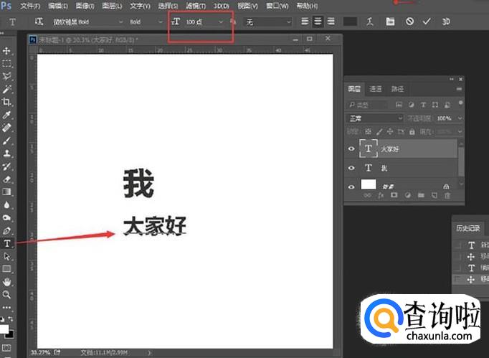
Task: Activate the Zoom magnifier tool
Action: 7,294
